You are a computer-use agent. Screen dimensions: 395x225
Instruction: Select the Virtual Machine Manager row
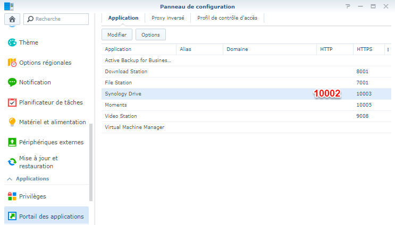coord(246,127)
